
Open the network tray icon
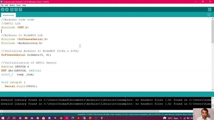[x=185, y=118]
